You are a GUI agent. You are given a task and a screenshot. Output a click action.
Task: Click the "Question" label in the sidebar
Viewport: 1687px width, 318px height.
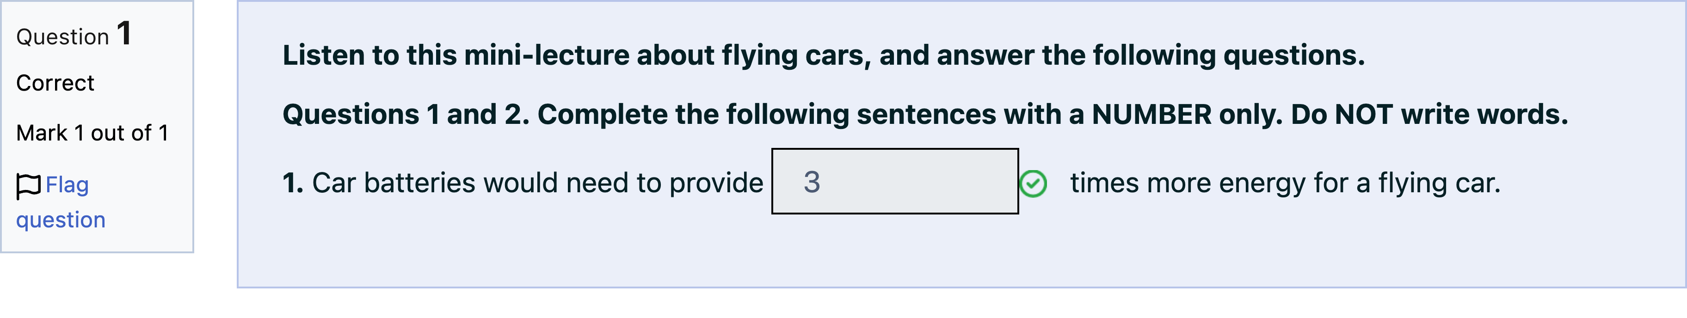62,37
